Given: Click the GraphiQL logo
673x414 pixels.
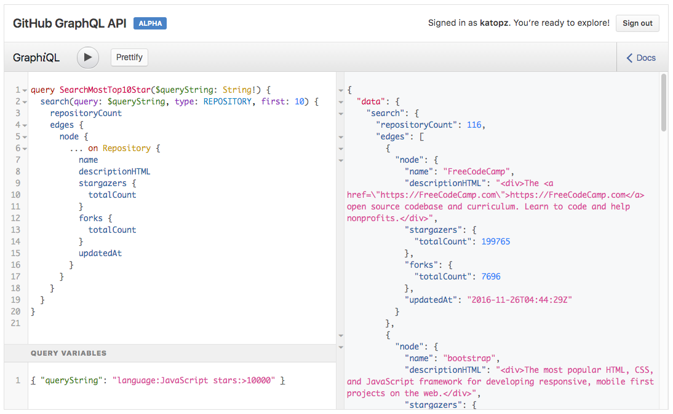Looking at the screenshot, I should pos(36,57).
